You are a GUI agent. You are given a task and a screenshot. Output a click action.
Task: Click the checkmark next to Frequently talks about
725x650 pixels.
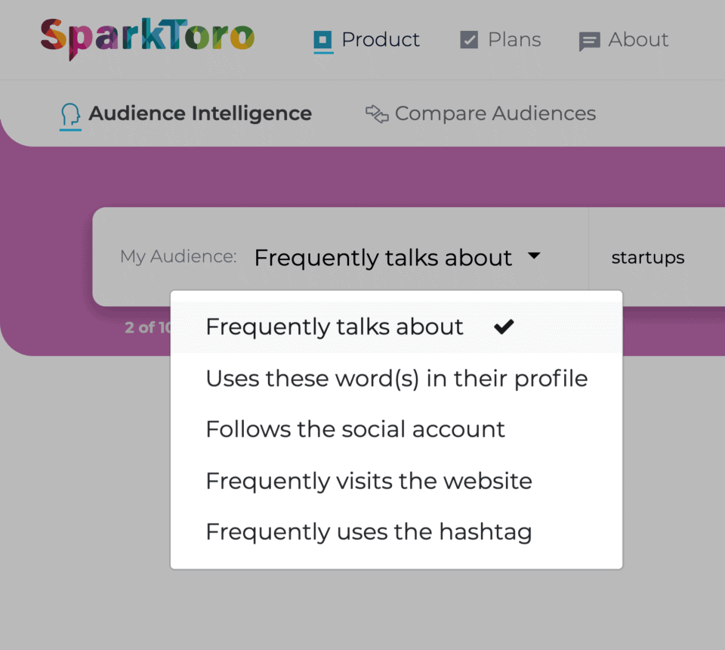(504, 327)
